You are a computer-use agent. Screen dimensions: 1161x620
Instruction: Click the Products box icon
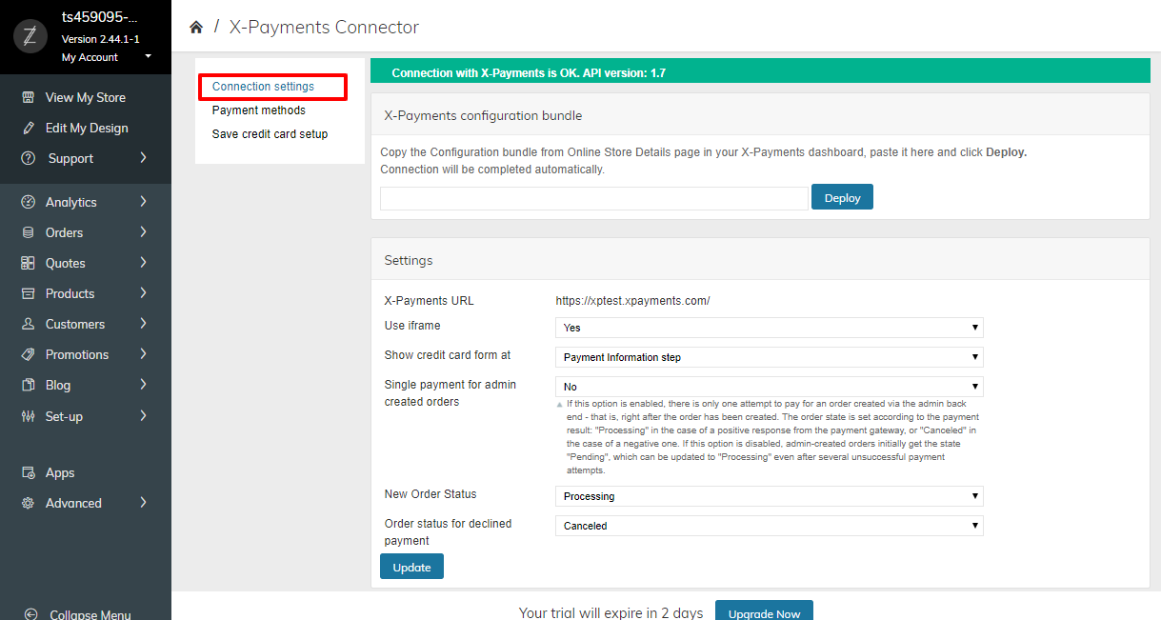28,293
